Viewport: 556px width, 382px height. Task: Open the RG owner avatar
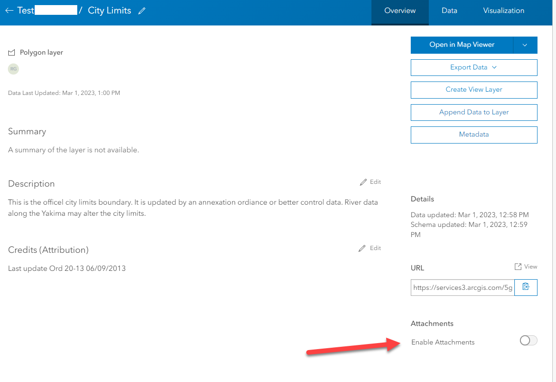[x=13, y=69]
